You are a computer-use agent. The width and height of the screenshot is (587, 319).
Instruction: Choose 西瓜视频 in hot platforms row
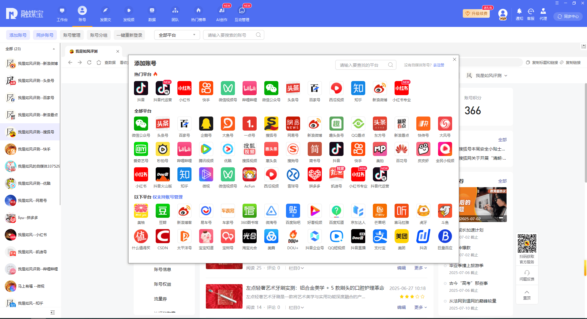point(336,88)
